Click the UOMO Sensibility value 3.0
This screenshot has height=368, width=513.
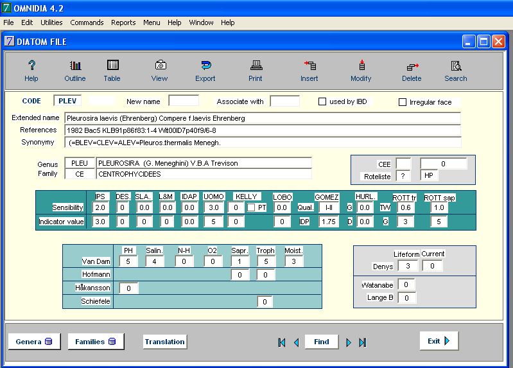[x=214, y=207]
